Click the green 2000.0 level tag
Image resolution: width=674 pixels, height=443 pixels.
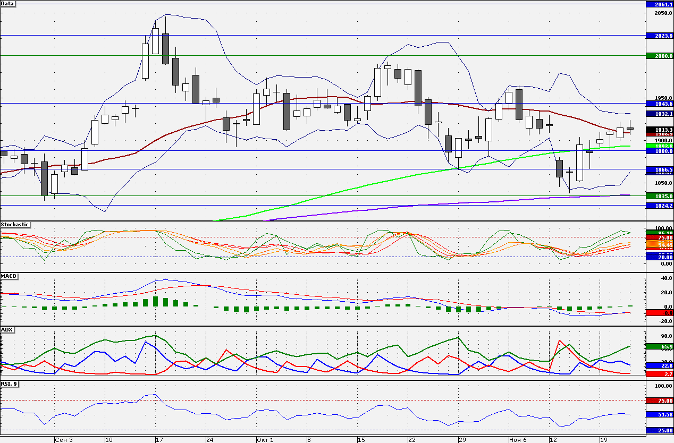[659, 56]
